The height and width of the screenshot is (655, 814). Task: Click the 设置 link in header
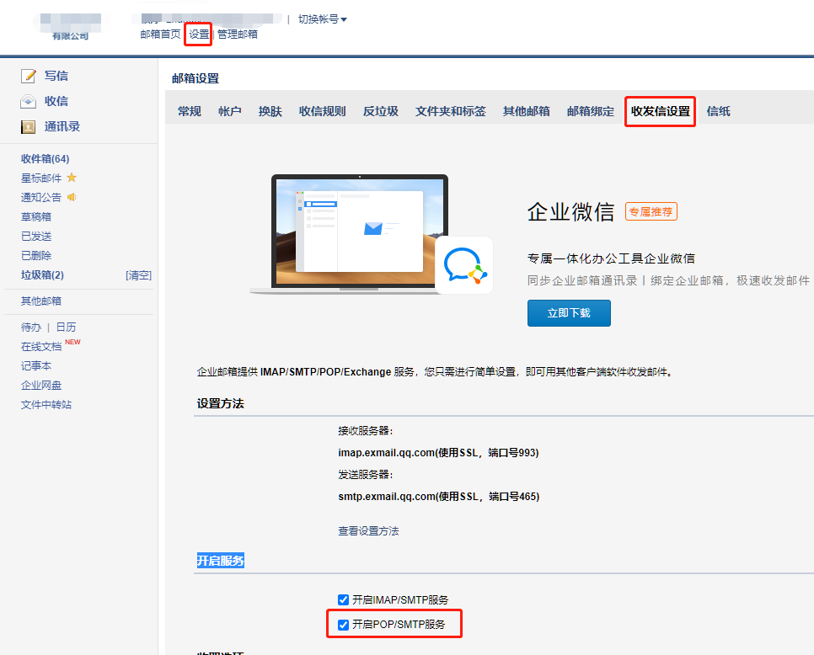click(x=199, y=35)
